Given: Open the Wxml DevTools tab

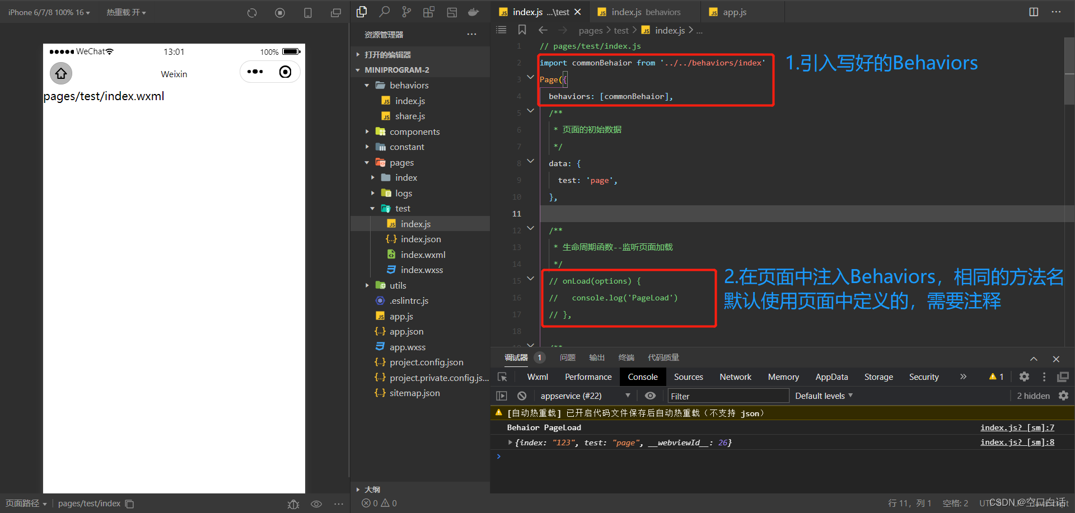Looking at the screenshot, I should click(537, 377).
